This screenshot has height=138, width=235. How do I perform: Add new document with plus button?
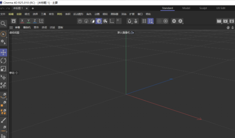(33, 8)
